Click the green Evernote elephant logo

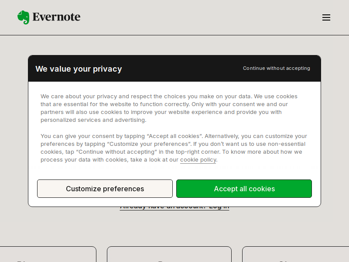(24, 17)
